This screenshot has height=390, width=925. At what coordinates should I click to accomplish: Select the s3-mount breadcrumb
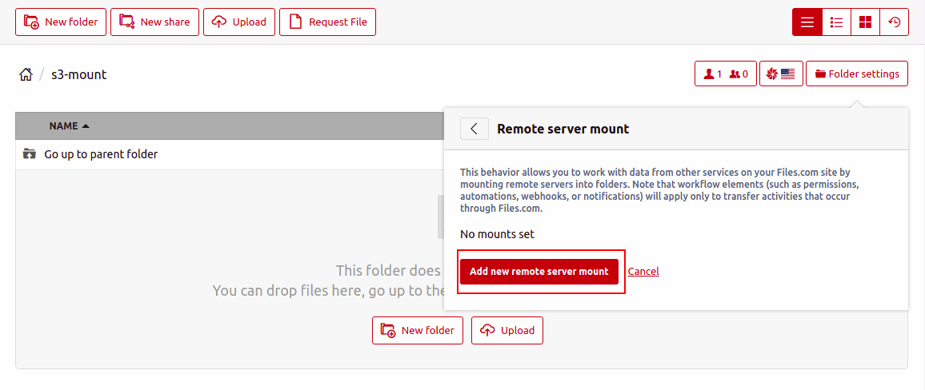pos(79,74)
